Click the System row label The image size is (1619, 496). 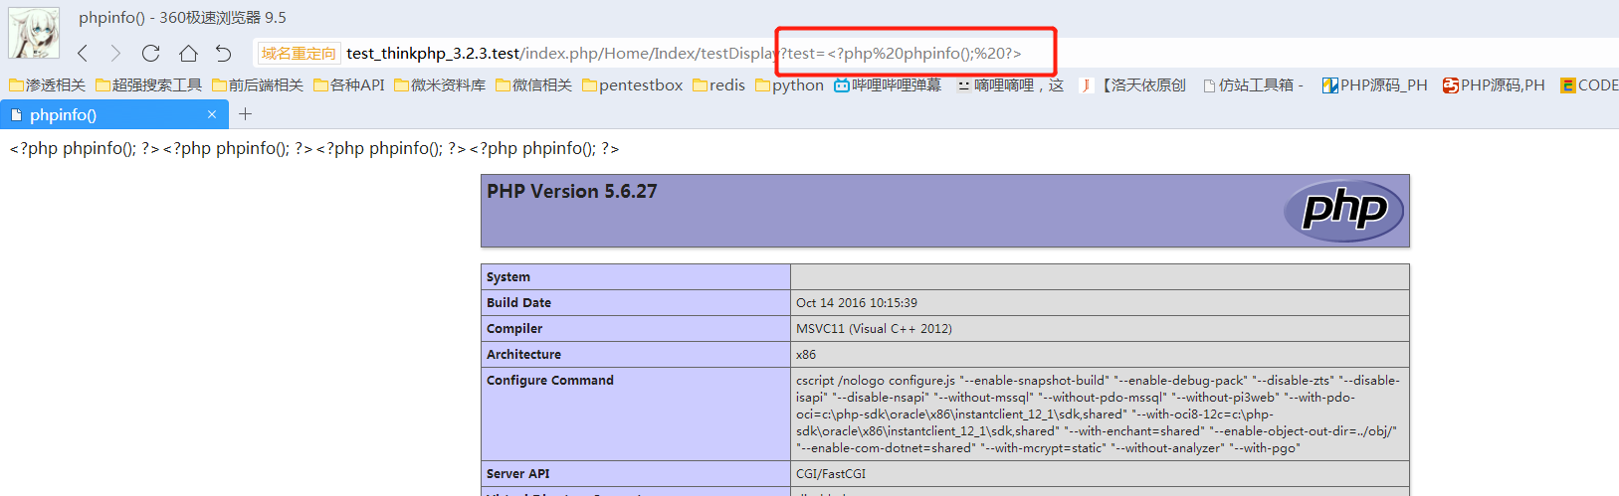point(508,277)
